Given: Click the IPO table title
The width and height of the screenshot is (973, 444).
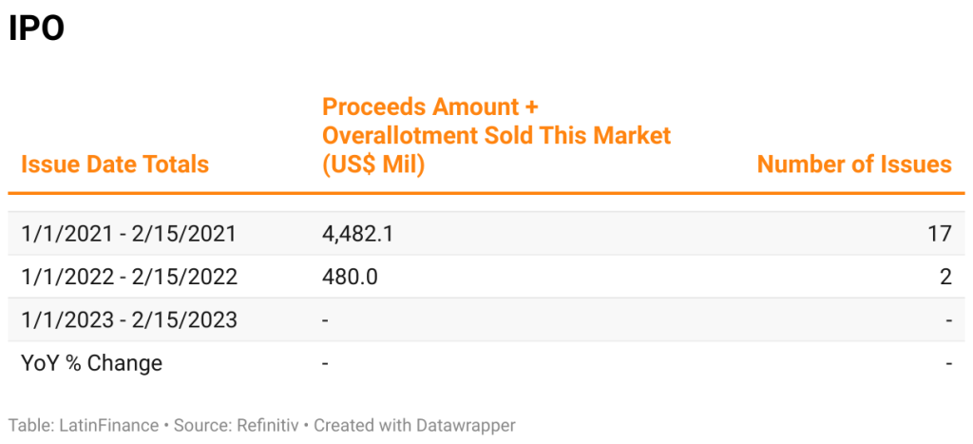Looking at the screenshot, I should click(36, 29).
